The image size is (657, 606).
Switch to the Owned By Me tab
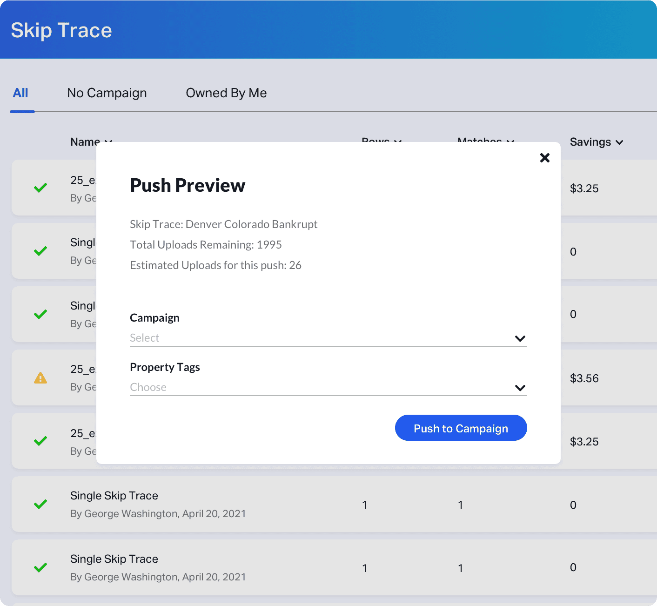(x=226, y=93)
